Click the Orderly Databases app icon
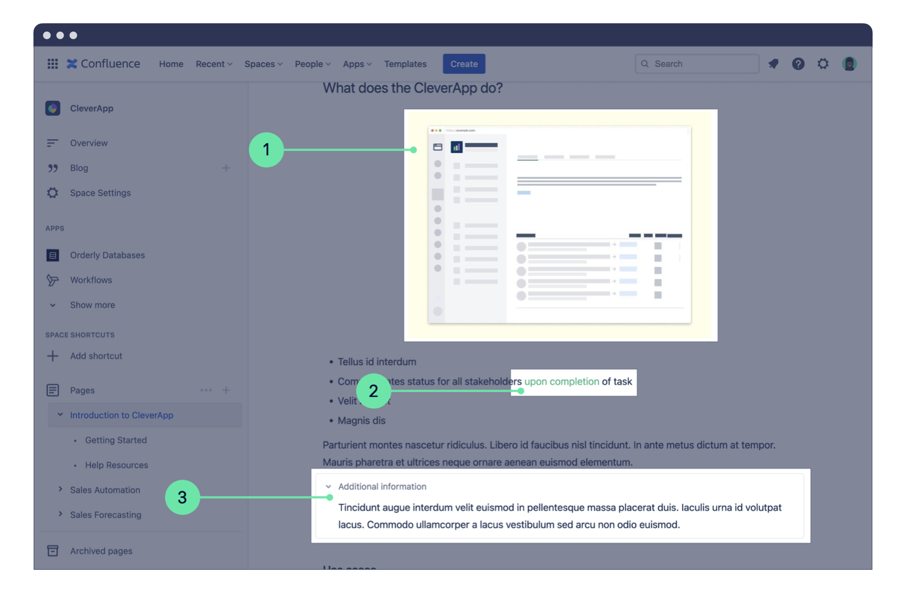 pos(52,255)
